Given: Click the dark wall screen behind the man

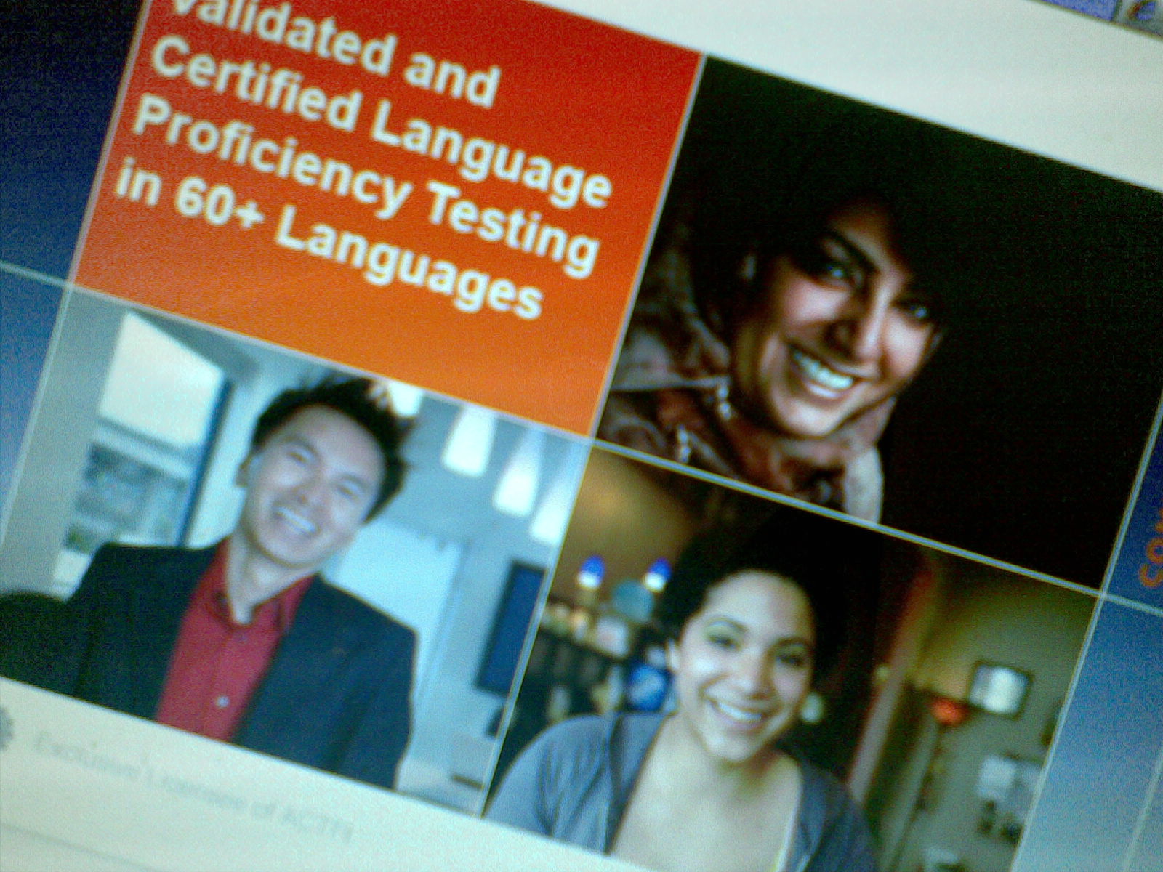Looking at the screenshot, I should [509, 625].
